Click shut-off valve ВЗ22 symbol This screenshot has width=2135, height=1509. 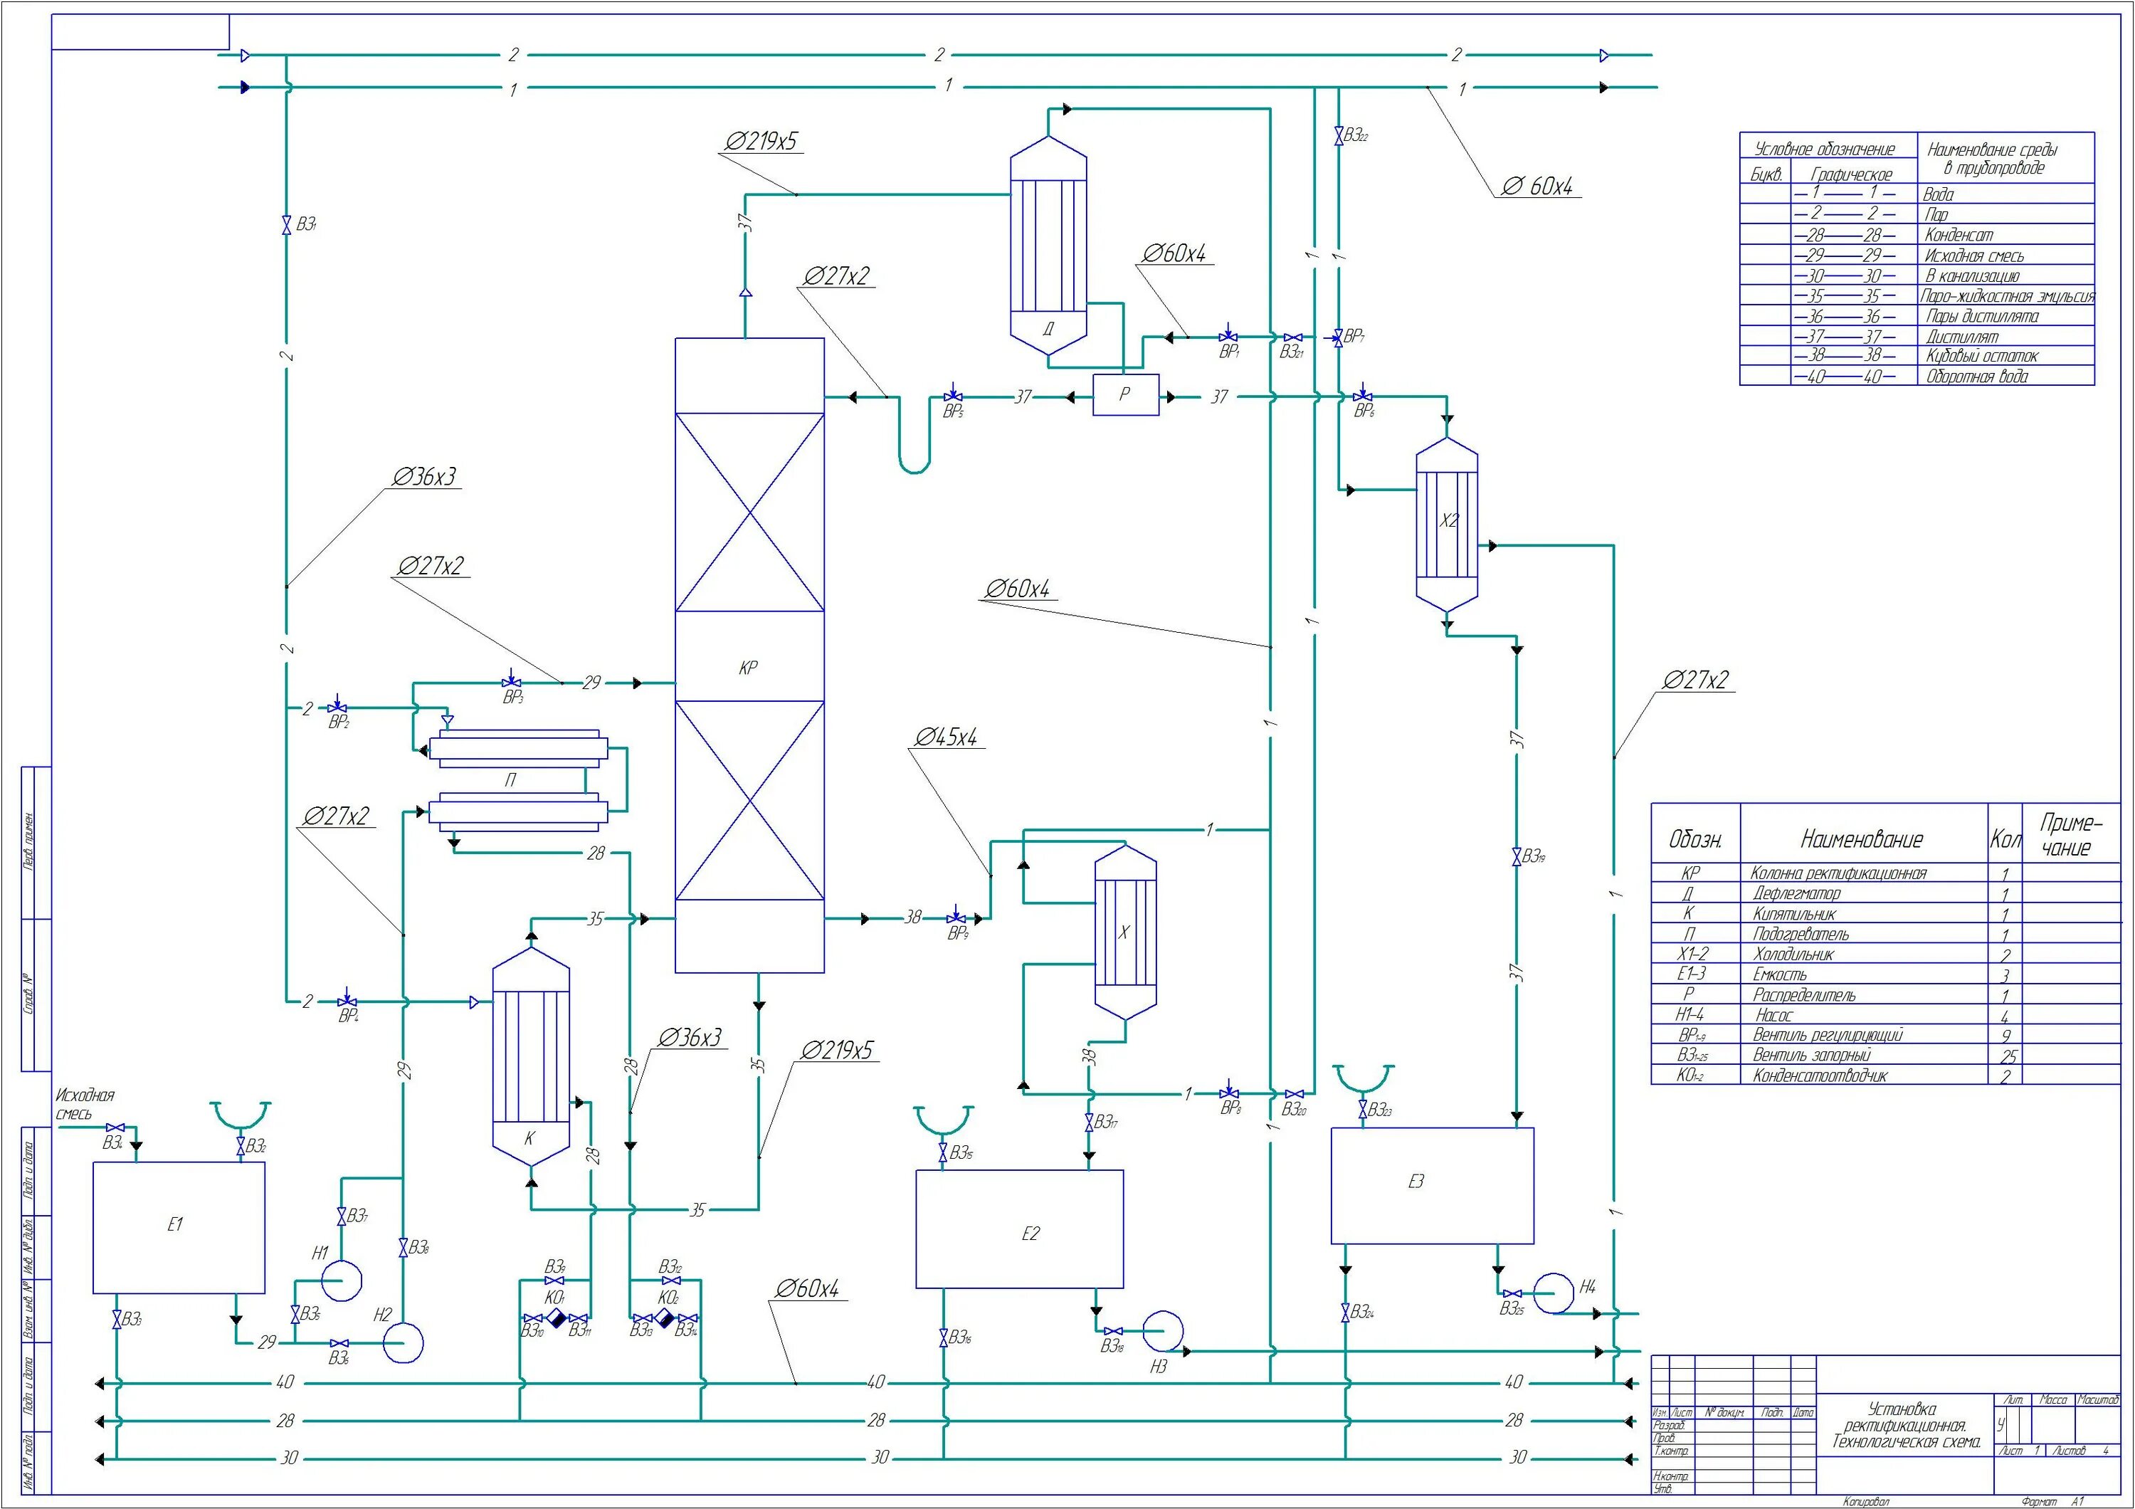pos(1338,136)
